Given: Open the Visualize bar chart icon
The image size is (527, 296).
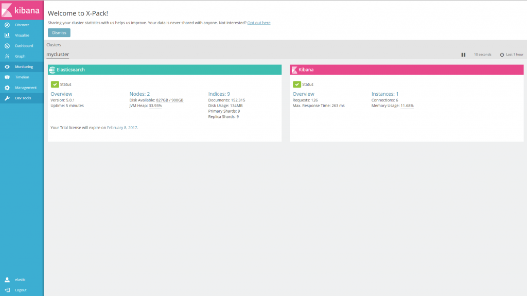Looking at the screenshot, I should 7,36.
